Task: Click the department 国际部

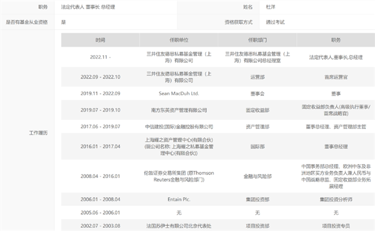Action: pos(257,146)
